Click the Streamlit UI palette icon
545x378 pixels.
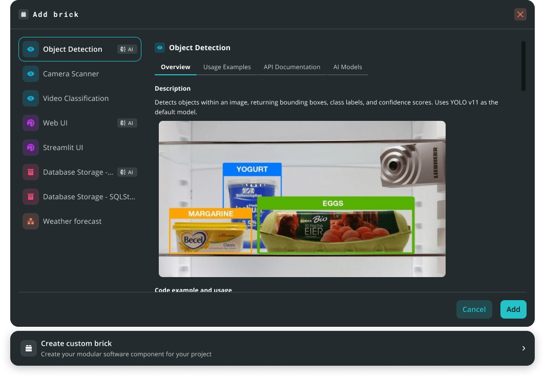(31, 148)
